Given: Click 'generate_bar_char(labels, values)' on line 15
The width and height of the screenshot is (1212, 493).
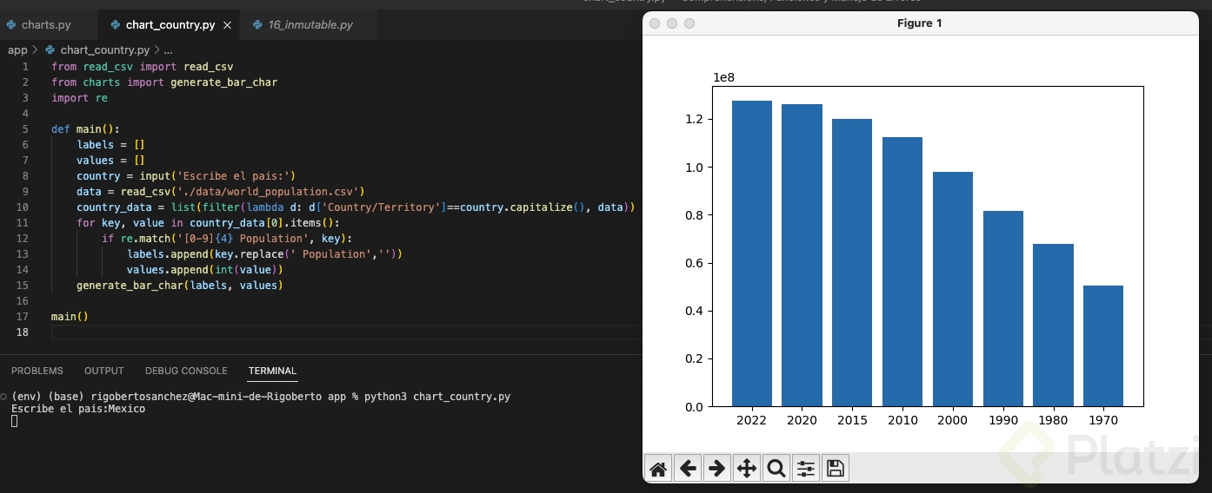Looking at the screenshot, I should (x=180, y=285).
